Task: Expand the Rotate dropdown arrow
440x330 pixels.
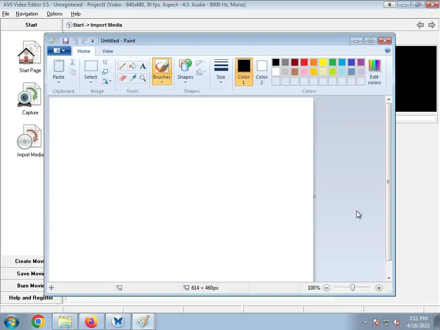Action: pos(110,81)
